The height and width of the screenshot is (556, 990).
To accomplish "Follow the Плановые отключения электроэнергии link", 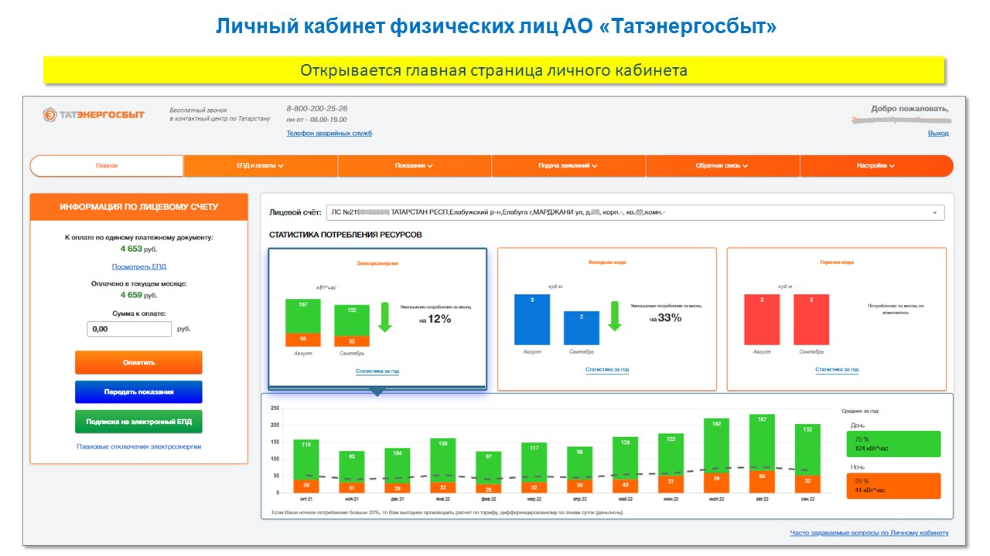I will [x=138, y=446].
